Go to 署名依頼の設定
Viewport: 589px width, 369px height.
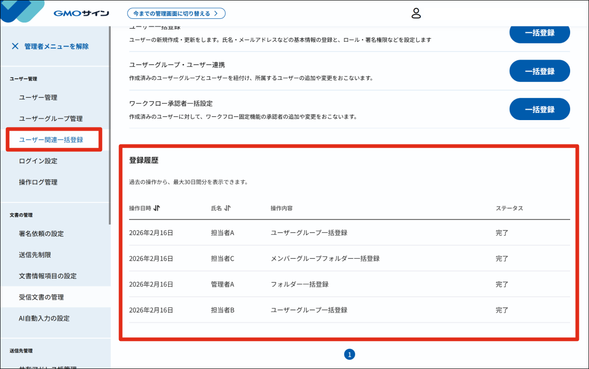click(41, 234)
